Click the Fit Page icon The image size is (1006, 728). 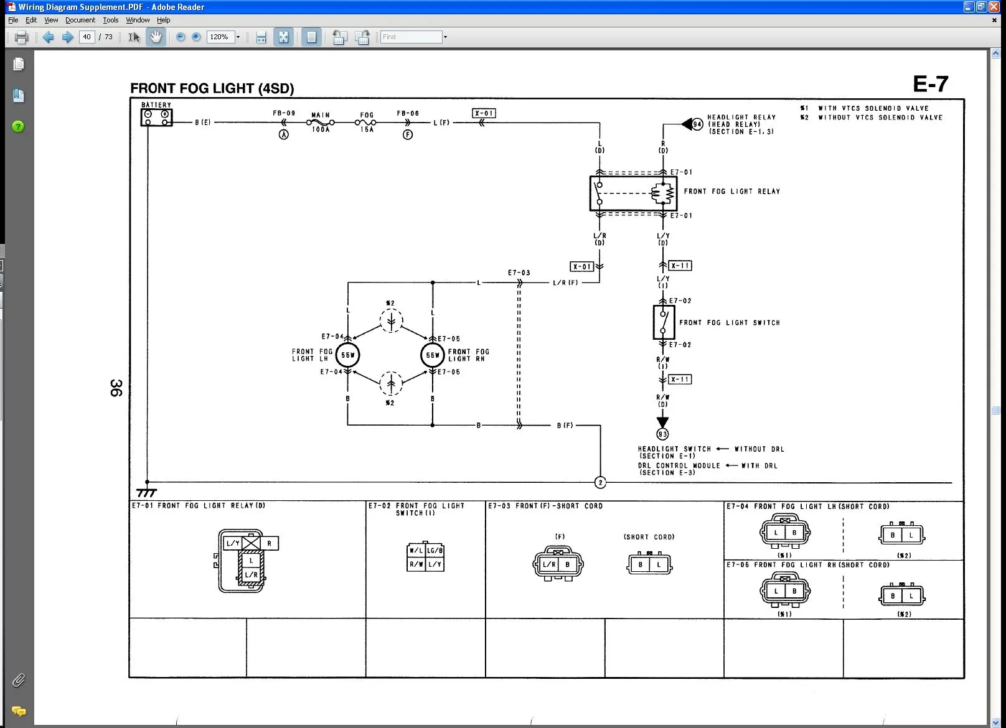pyautogui.click(x=283, y=37)
